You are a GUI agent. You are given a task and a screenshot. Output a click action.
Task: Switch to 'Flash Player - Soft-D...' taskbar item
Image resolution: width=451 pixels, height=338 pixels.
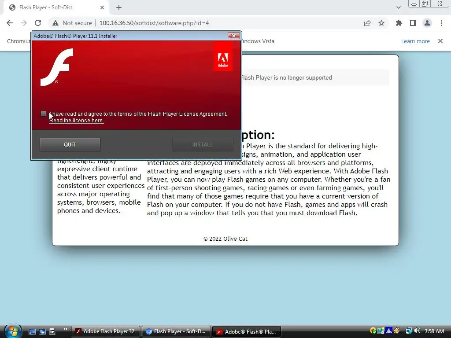175,331
